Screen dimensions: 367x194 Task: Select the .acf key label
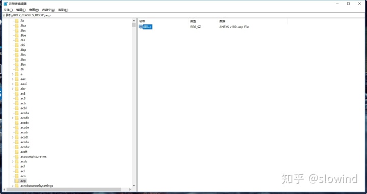(22, 167)
